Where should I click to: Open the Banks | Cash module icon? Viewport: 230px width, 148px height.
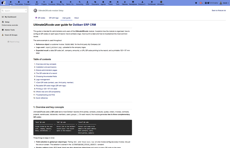click(71, 2)
